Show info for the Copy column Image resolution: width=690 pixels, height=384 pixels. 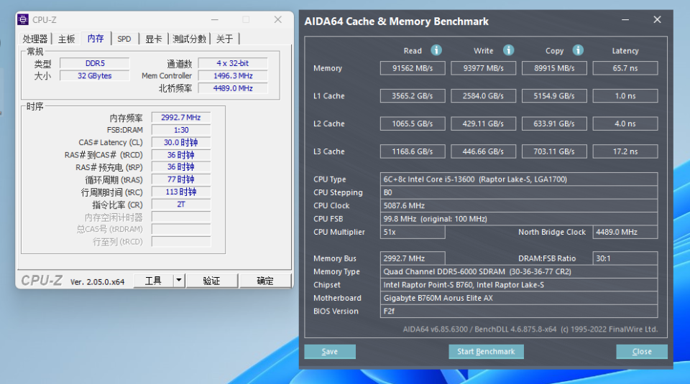[578, 50]
